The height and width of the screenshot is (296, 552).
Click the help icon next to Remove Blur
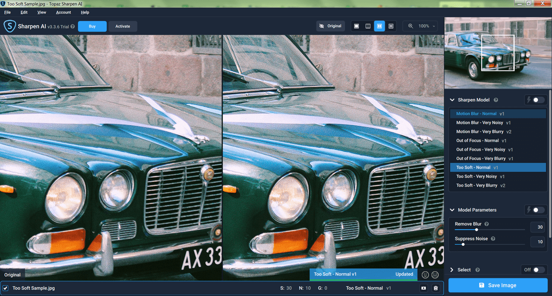click(486, 224)
